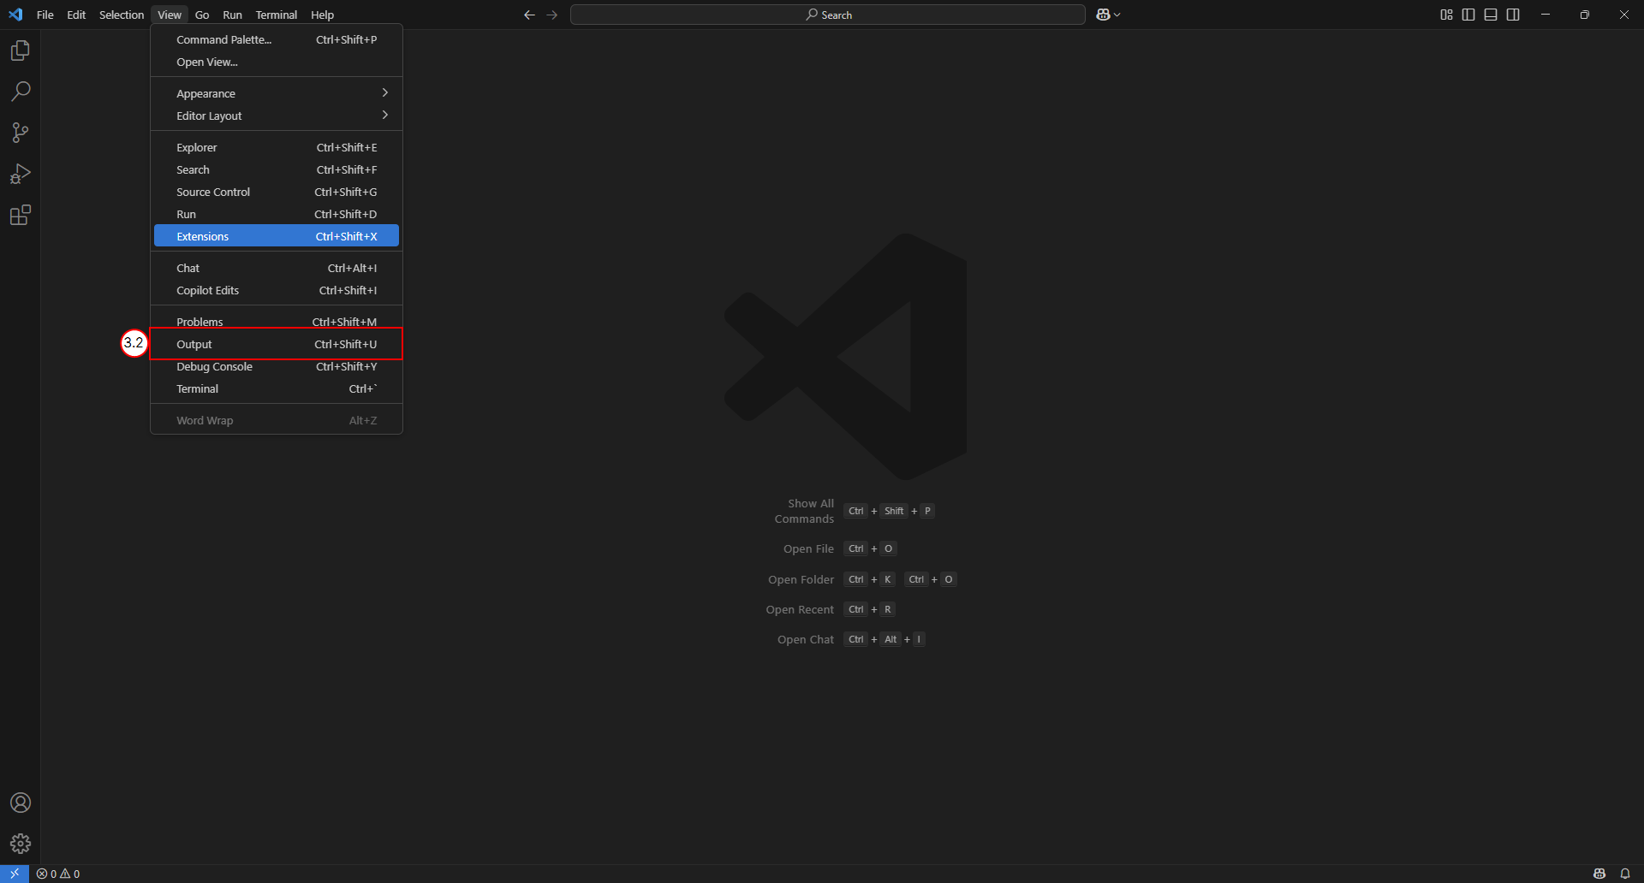Open the Go menu

pos(202,15)
